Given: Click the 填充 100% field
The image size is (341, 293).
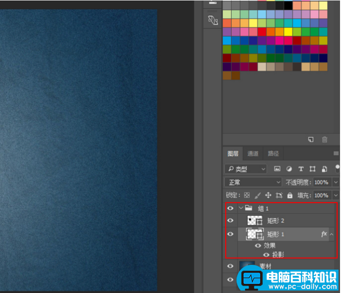Looking at the screenshot, I should [x=322, y=195].
